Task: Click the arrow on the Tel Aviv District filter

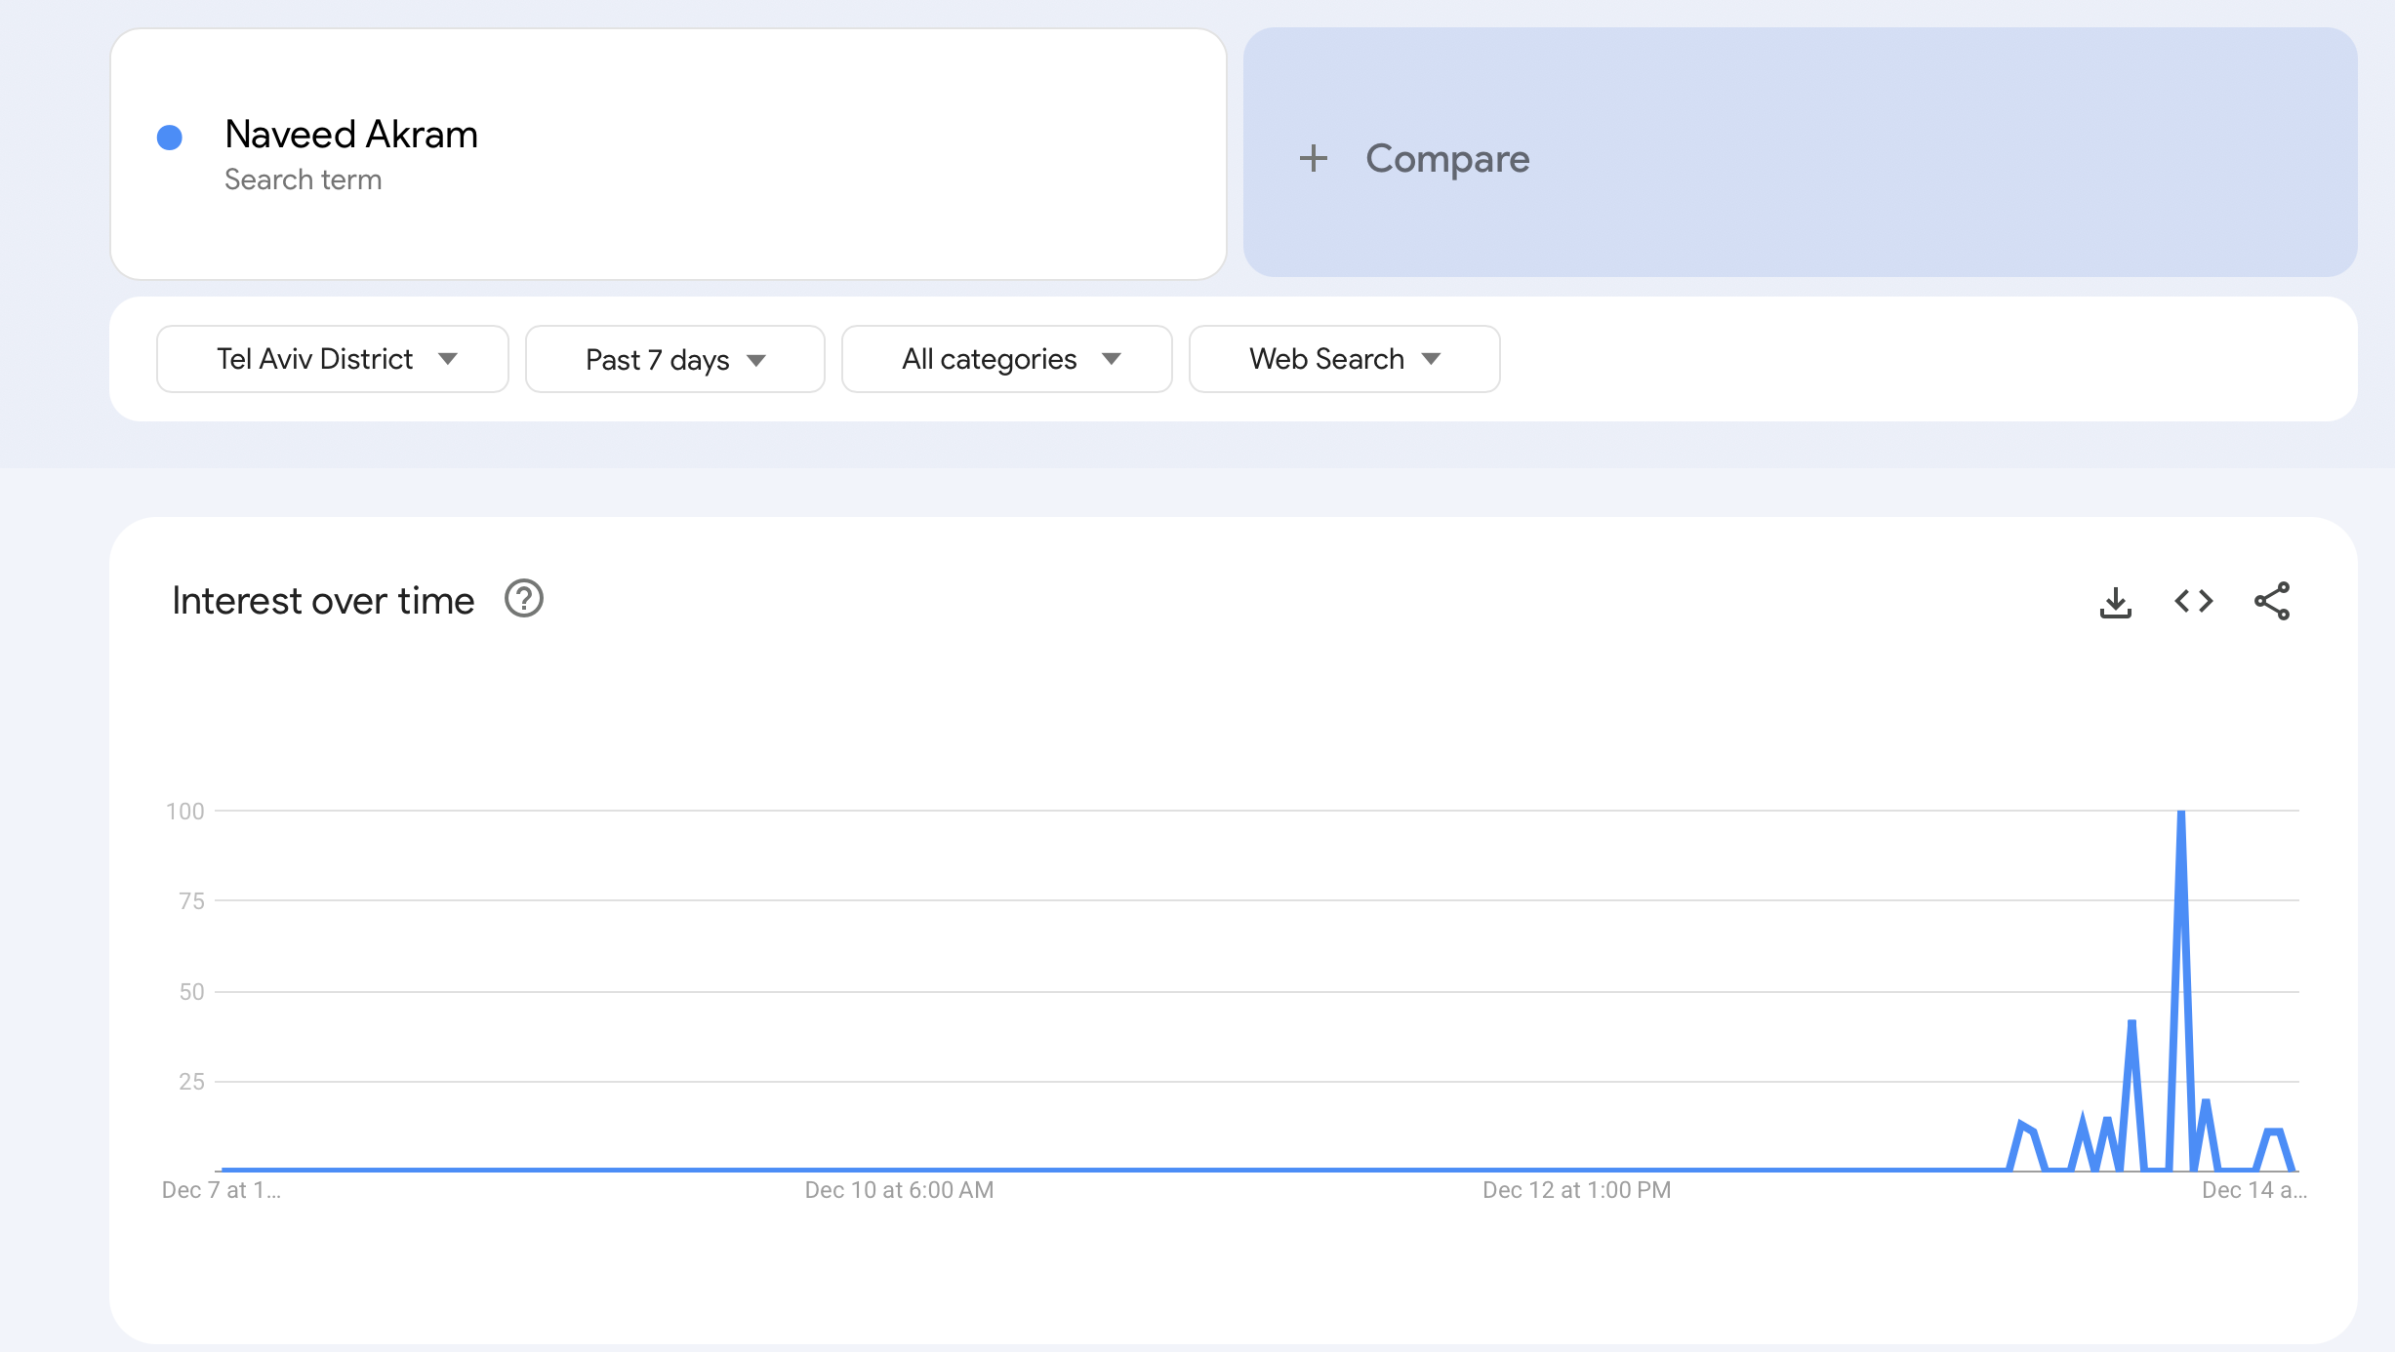Action: click(448, 359)
